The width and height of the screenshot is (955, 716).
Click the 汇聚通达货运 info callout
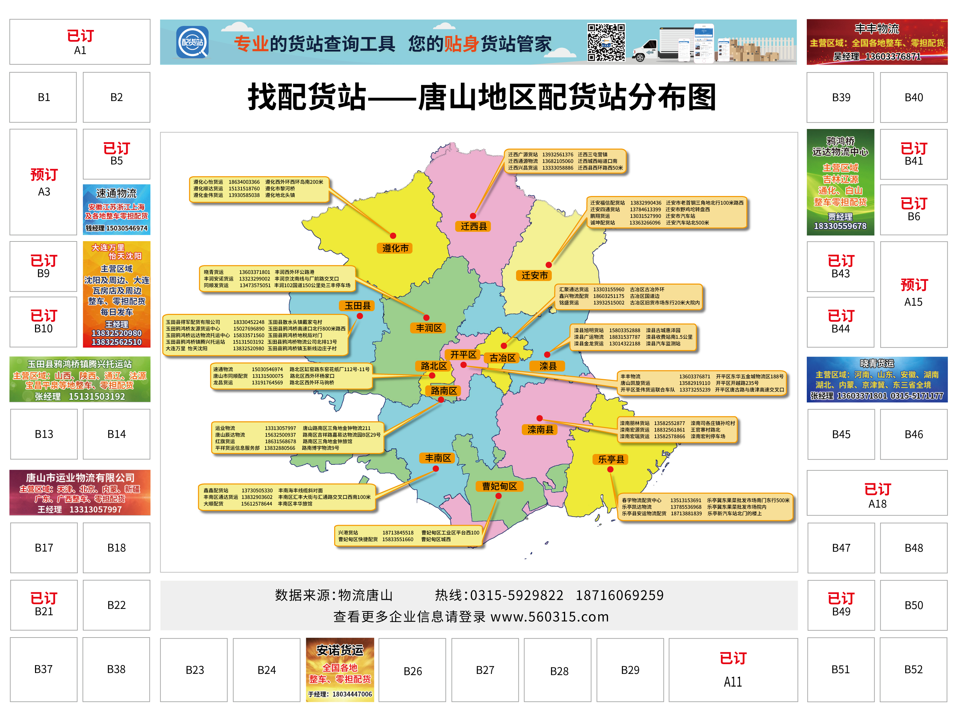pos(629,296)
